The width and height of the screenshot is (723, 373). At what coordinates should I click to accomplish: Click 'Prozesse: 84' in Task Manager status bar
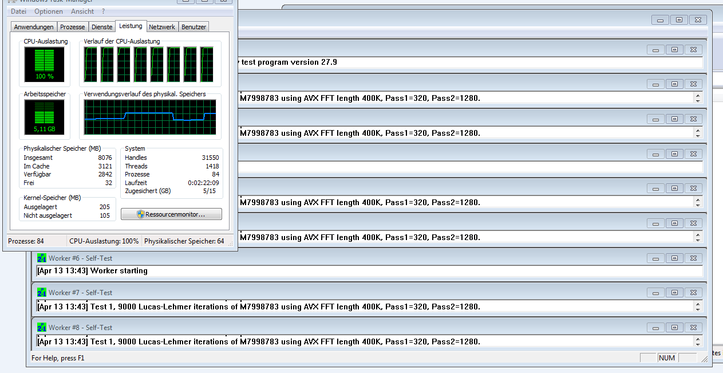[x=26, y=241]
